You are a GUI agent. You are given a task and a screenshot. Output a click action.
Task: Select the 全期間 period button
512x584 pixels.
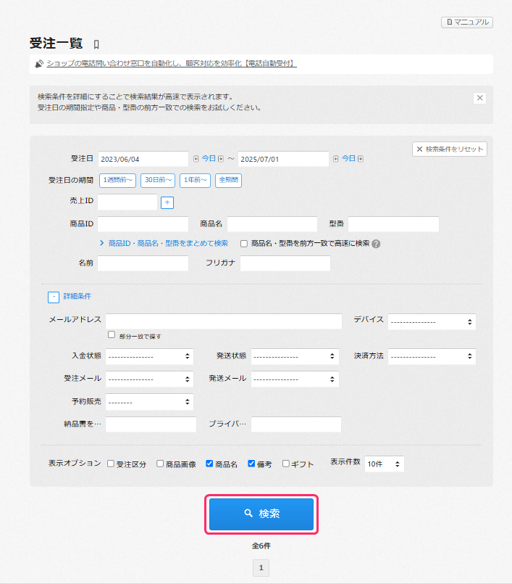228,180
